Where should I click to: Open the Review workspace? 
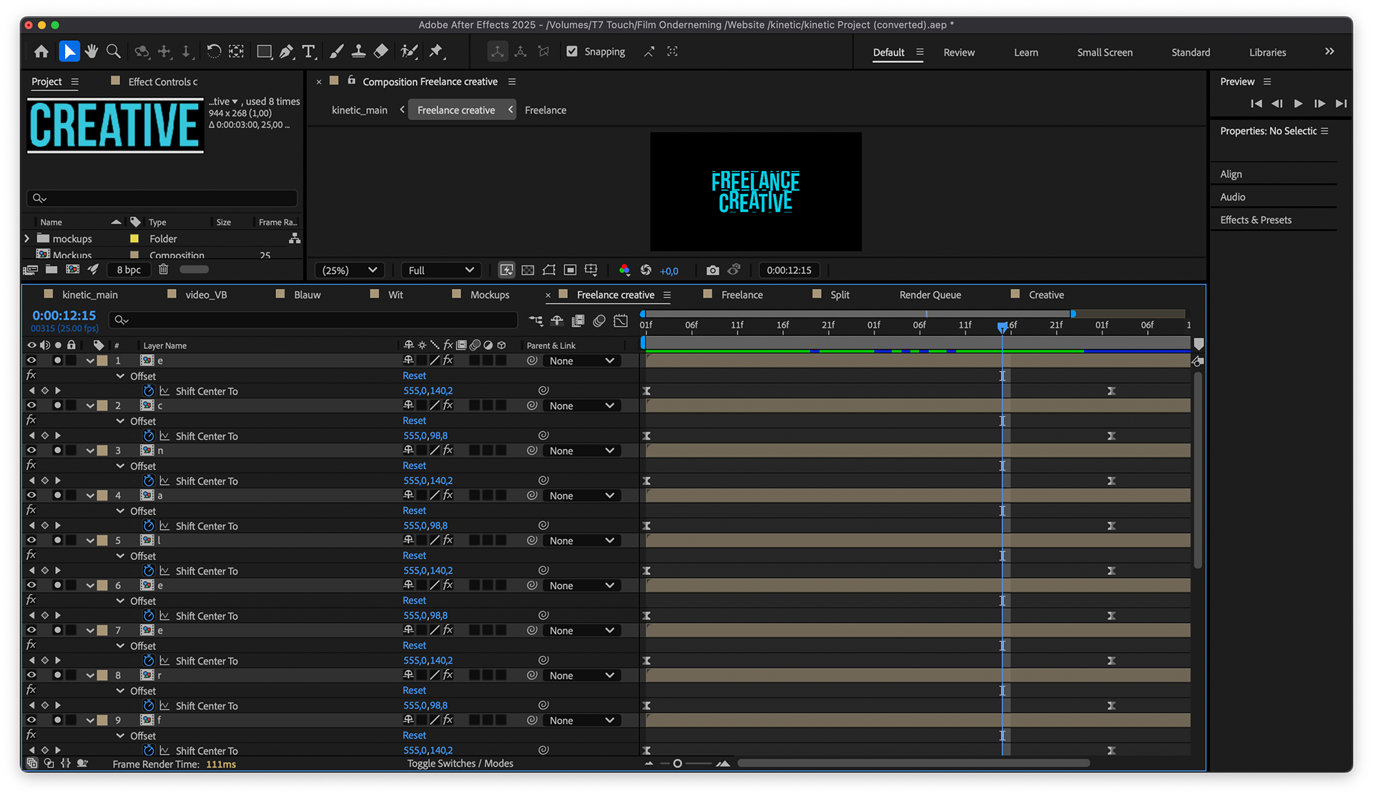(x=958, y=52)
